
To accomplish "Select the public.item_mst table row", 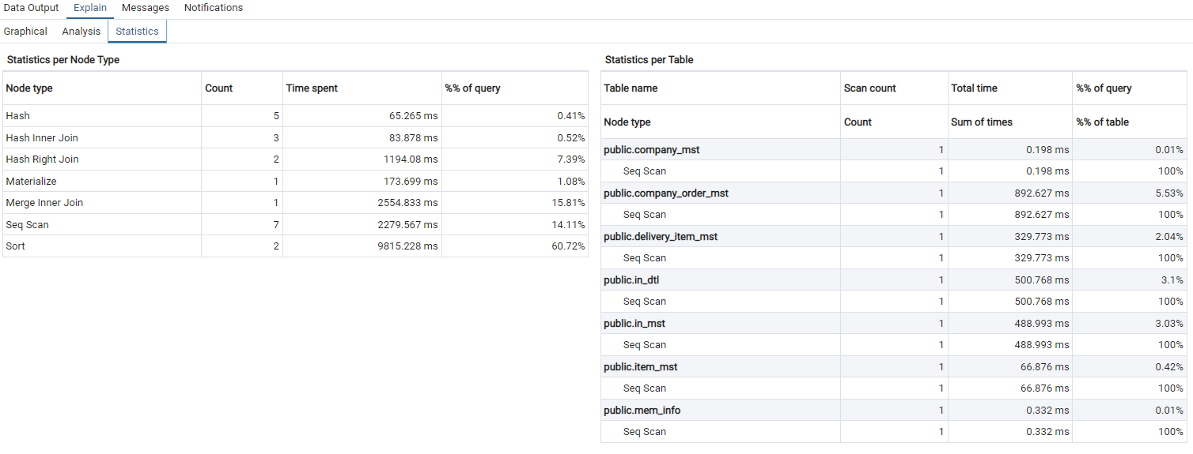I will 894,367.
